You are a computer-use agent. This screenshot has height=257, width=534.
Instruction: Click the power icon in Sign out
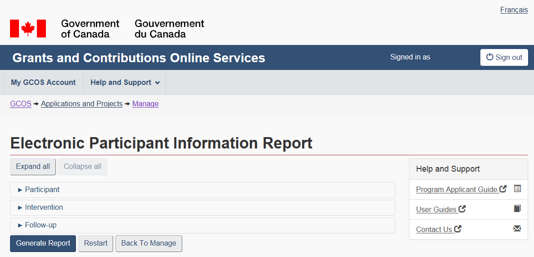tap(489, 57)
